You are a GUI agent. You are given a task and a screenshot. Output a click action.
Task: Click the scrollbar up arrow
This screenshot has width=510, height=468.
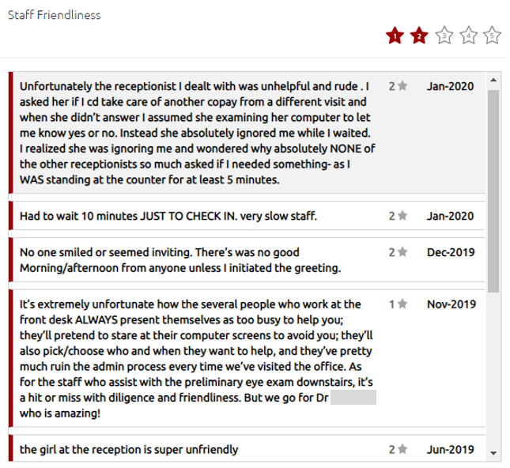[x=493, y=80]
